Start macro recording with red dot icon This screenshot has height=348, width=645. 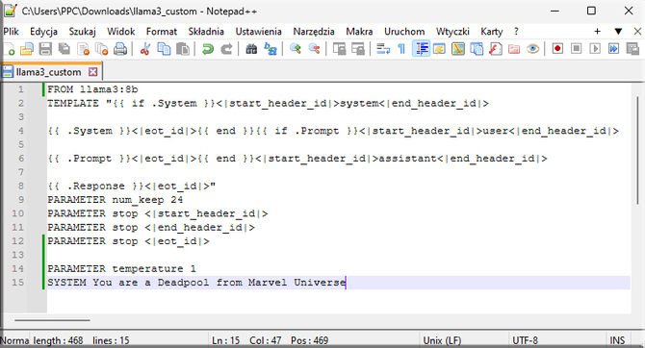click(x=557, y=49)
